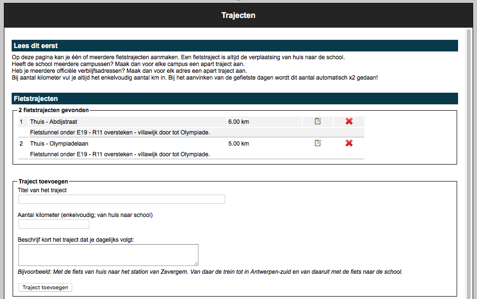Click the description under Thuis - Abdijstraat
Viewport: 477px width, 299px height.
[120, 133]
